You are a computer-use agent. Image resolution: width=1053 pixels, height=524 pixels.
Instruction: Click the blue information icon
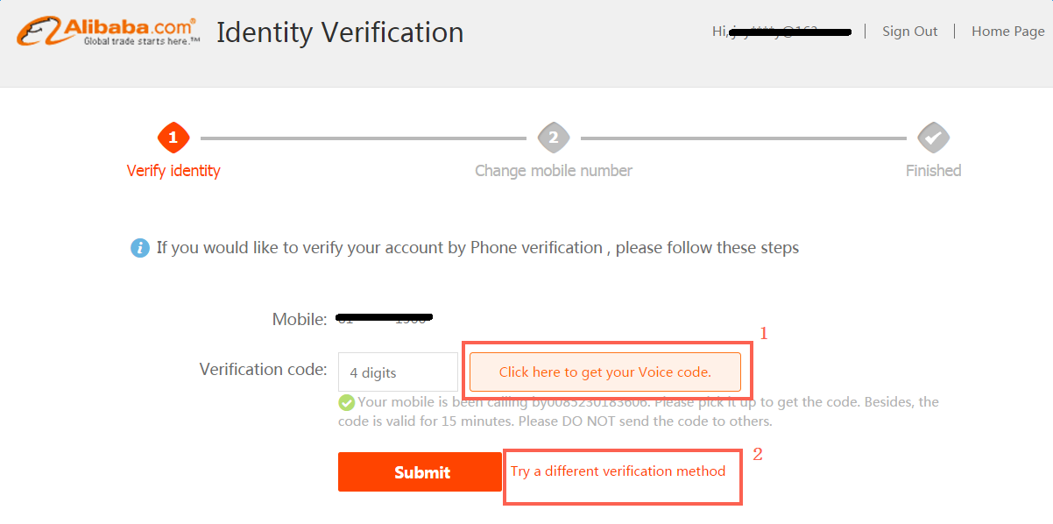139,248
